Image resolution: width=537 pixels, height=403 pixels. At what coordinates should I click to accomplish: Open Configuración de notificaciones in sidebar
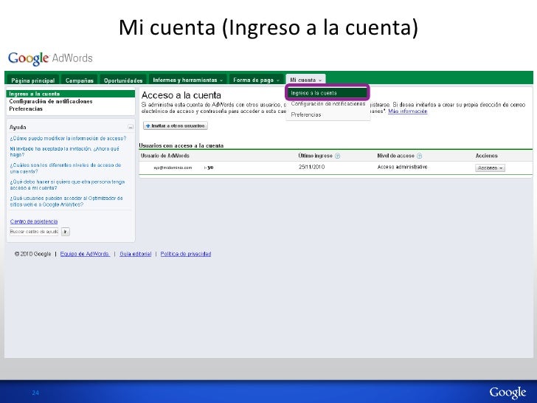(51, 101)
